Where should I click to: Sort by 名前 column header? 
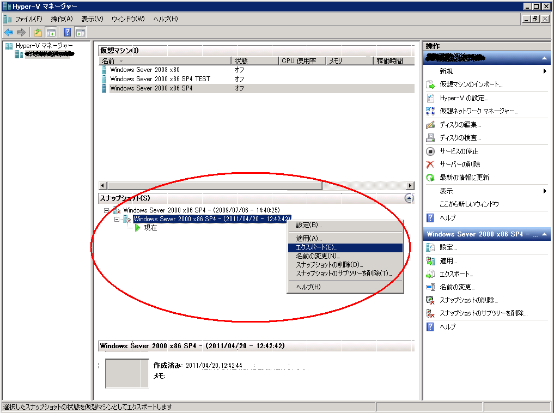tap(165, 61)
